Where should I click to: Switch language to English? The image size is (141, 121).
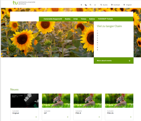(x=127, y=5)
